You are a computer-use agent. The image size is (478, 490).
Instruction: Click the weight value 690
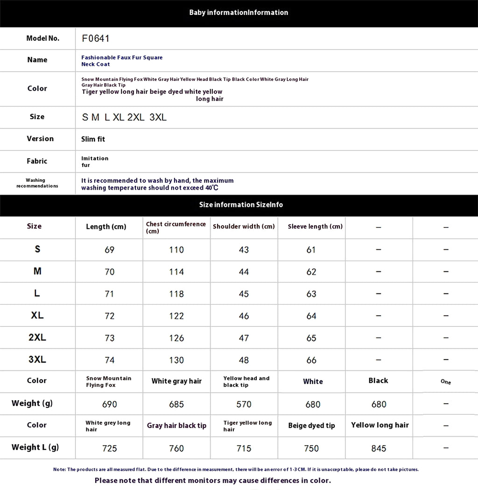pyautogui.click(x=110, y=405)
